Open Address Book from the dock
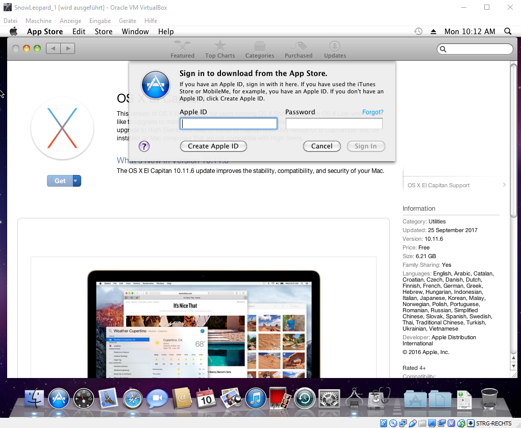The width and height of the screenshot is (521, 428). coord(182,398)
